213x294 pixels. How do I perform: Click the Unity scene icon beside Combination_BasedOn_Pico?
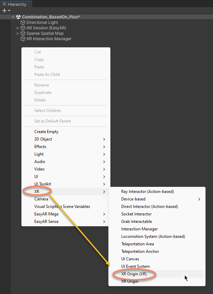[18, 17]
